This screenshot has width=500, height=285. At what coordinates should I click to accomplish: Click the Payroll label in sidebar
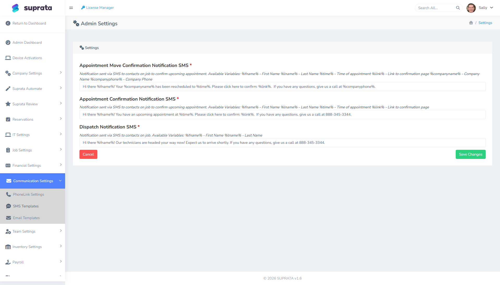18,262
